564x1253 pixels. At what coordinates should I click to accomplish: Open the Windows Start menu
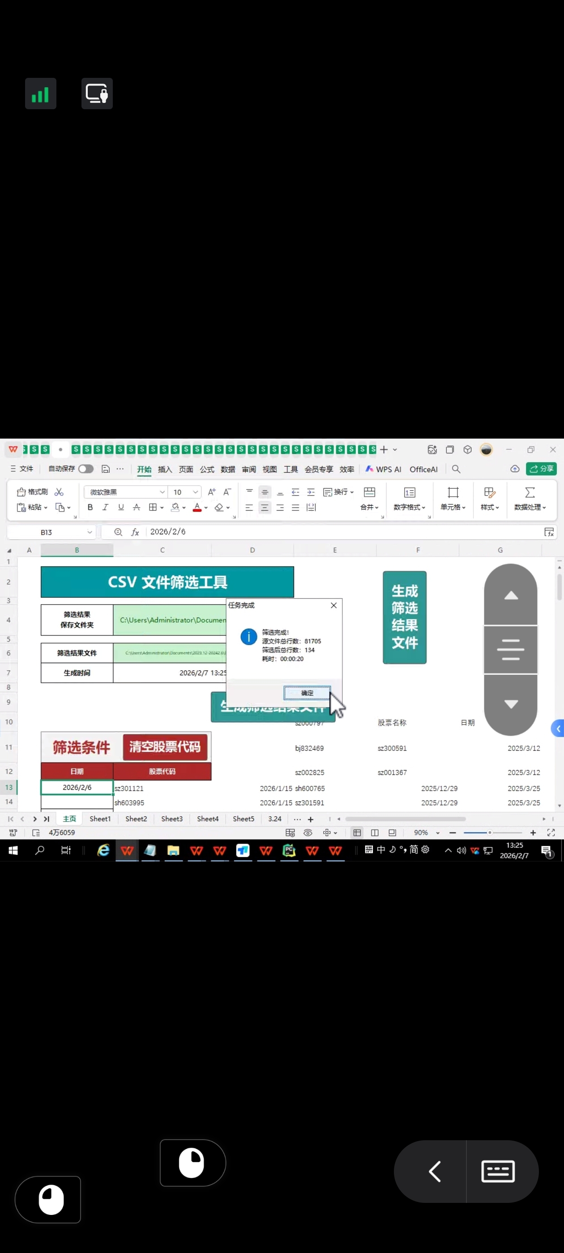(13, 850)
